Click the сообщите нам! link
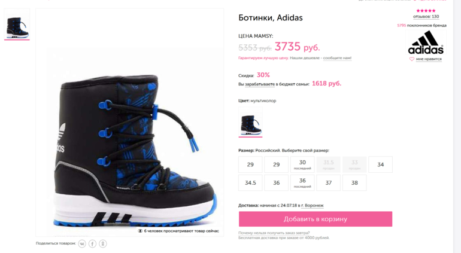The width and height of the screenshot is (461, 253). tap(337, 58)
